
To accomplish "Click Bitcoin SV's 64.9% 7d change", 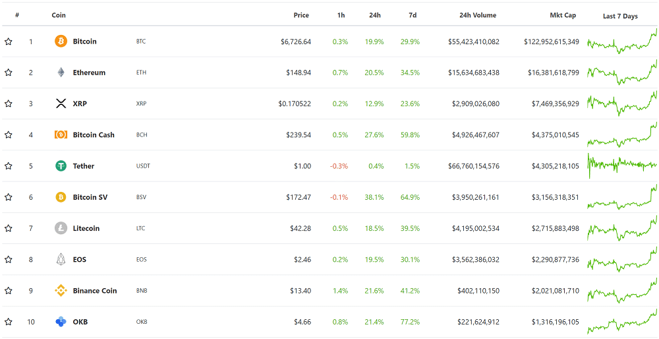I will pyautogui.click(x=410, y=197).
